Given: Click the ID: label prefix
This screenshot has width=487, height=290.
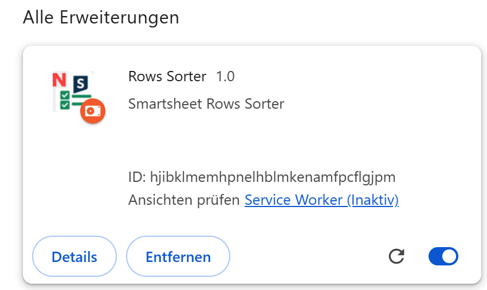Looking at the screenshot, I should 137,177.
